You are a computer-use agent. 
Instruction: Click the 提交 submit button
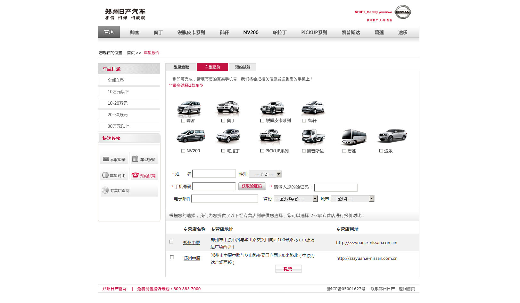point(288,269)
